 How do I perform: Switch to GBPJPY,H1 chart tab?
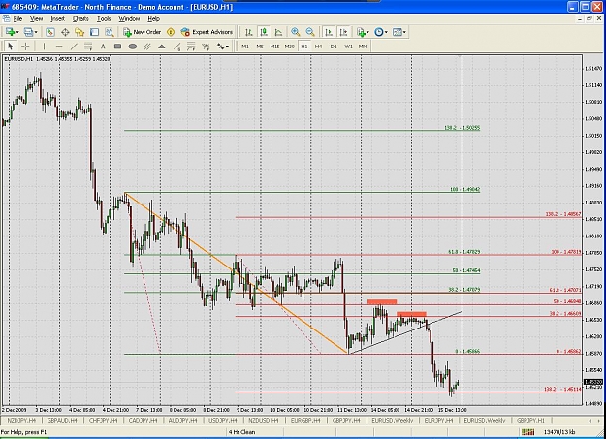[530, 420]
